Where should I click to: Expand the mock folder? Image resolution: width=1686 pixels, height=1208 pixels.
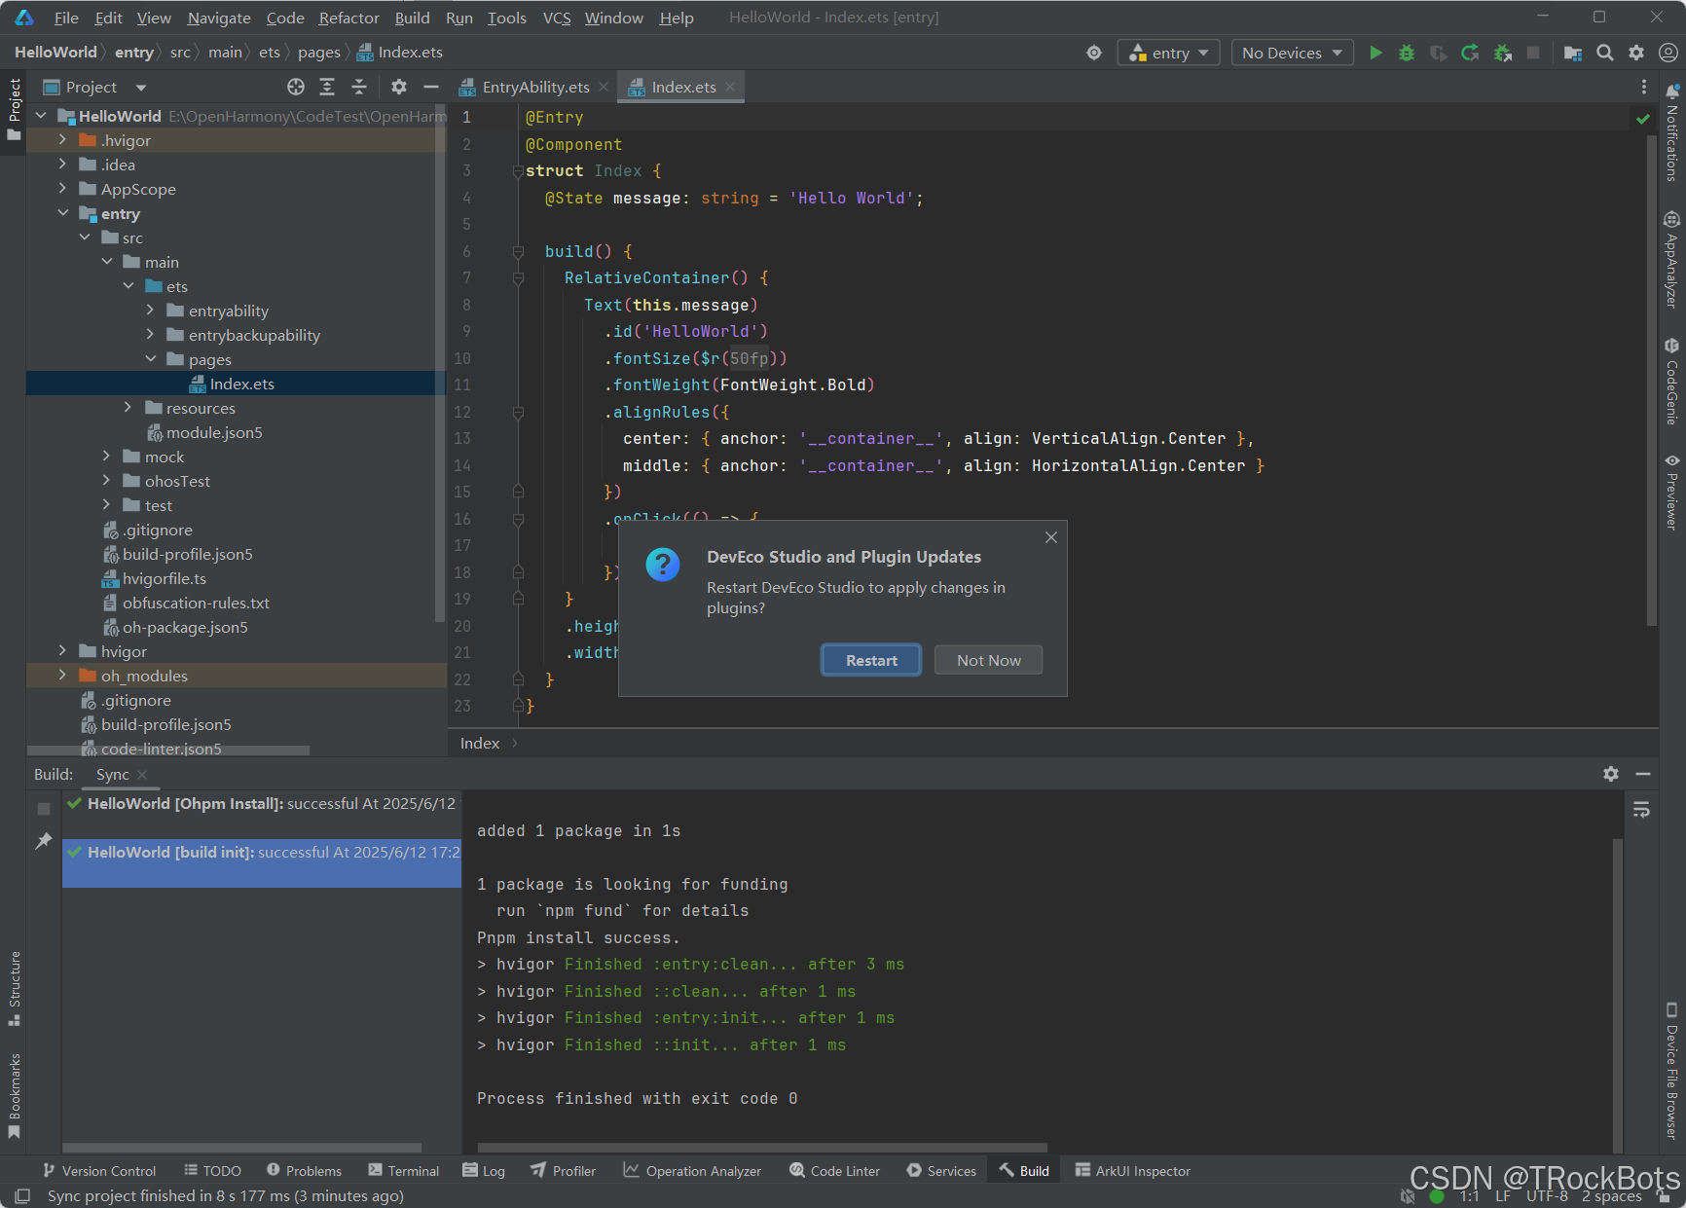tap(106, 457)
